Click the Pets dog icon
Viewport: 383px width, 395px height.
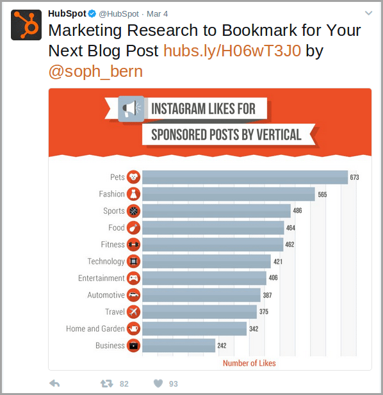pyautogui.click(x=133, y=177)
